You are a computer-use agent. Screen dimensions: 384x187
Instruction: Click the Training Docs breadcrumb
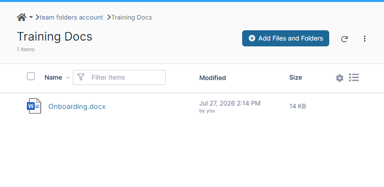pyautogui.click(x=132, y=18)
